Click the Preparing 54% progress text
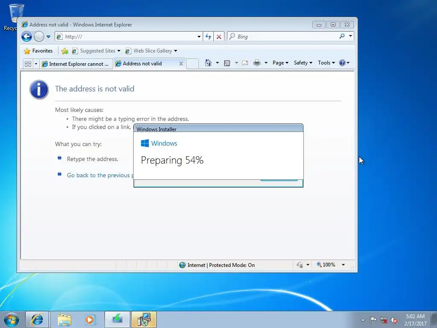Screen dimensions: 437x328 (x=172, y=160)
